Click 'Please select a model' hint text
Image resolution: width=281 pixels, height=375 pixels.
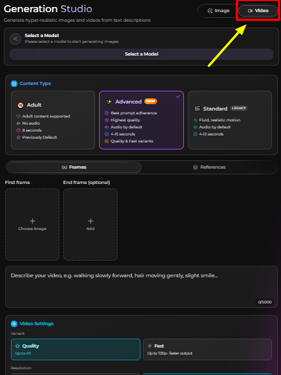tap(72, 42)
